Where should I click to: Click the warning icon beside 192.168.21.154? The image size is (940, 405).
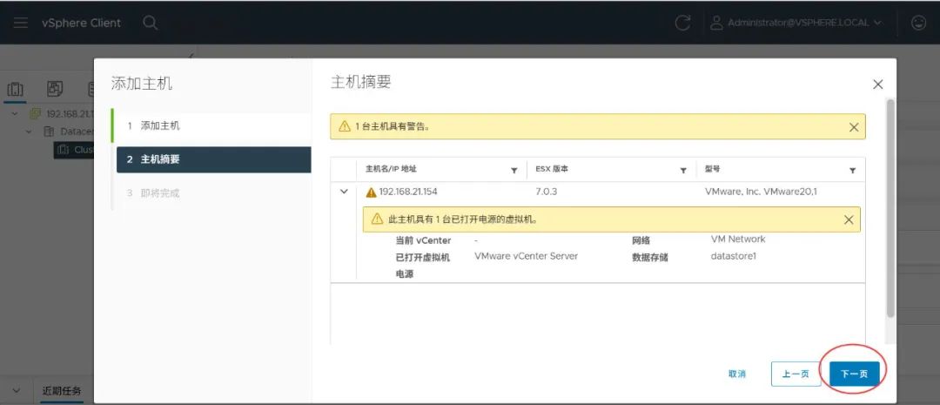[x=371, y=192]
